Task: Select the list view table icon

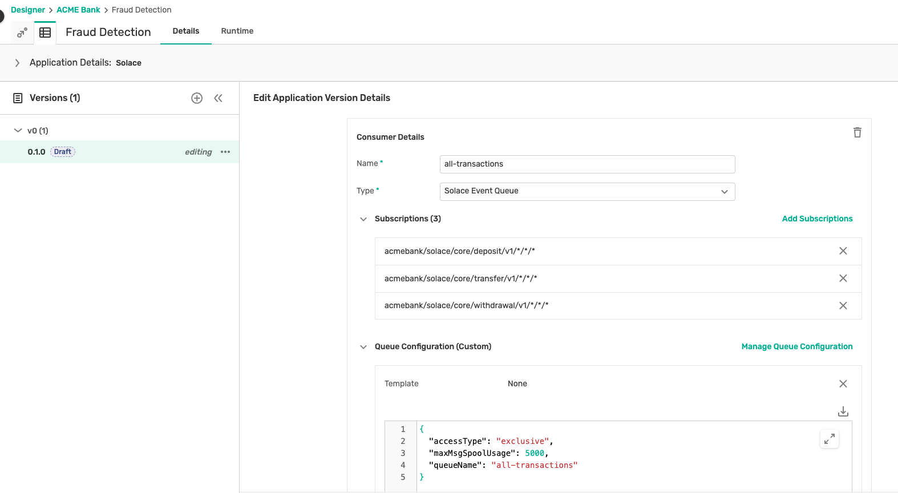Action: point(45,33)
